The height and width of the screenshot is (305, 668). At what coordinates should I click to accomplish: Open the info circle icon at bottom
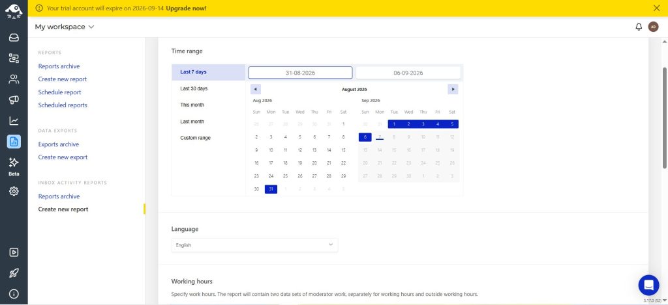click(14, 294)
